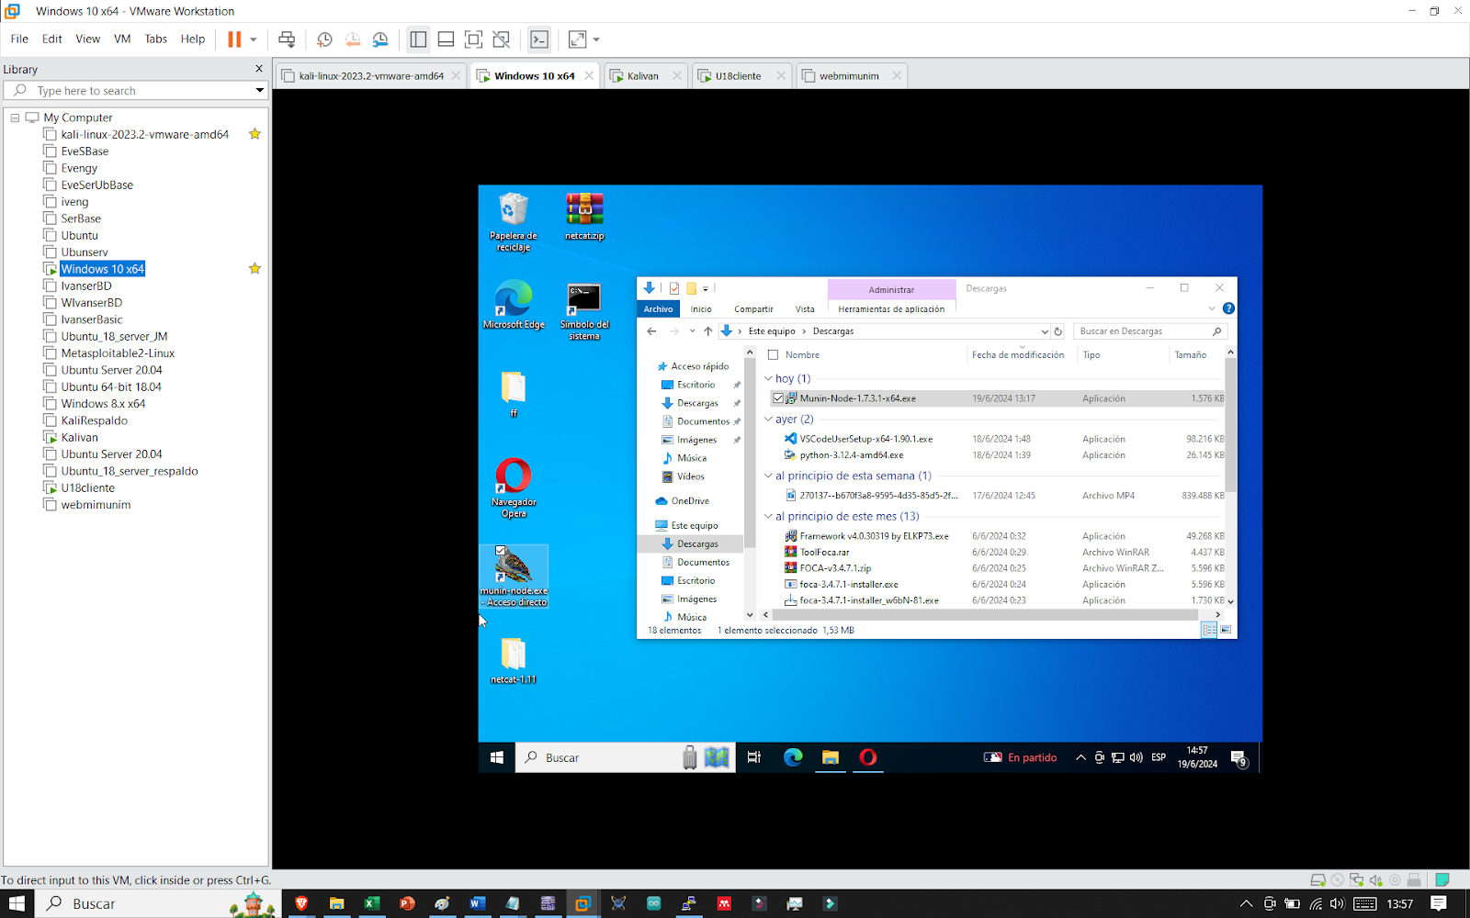Click the Explorer back arrow
Image resolution: width=1470 pixels, height=918 pixels.
tap(651, 331)
